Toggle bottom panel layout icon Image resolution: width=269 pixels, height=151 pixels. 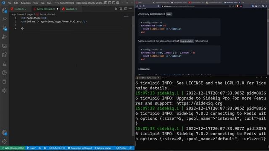(x=110, y=3)
